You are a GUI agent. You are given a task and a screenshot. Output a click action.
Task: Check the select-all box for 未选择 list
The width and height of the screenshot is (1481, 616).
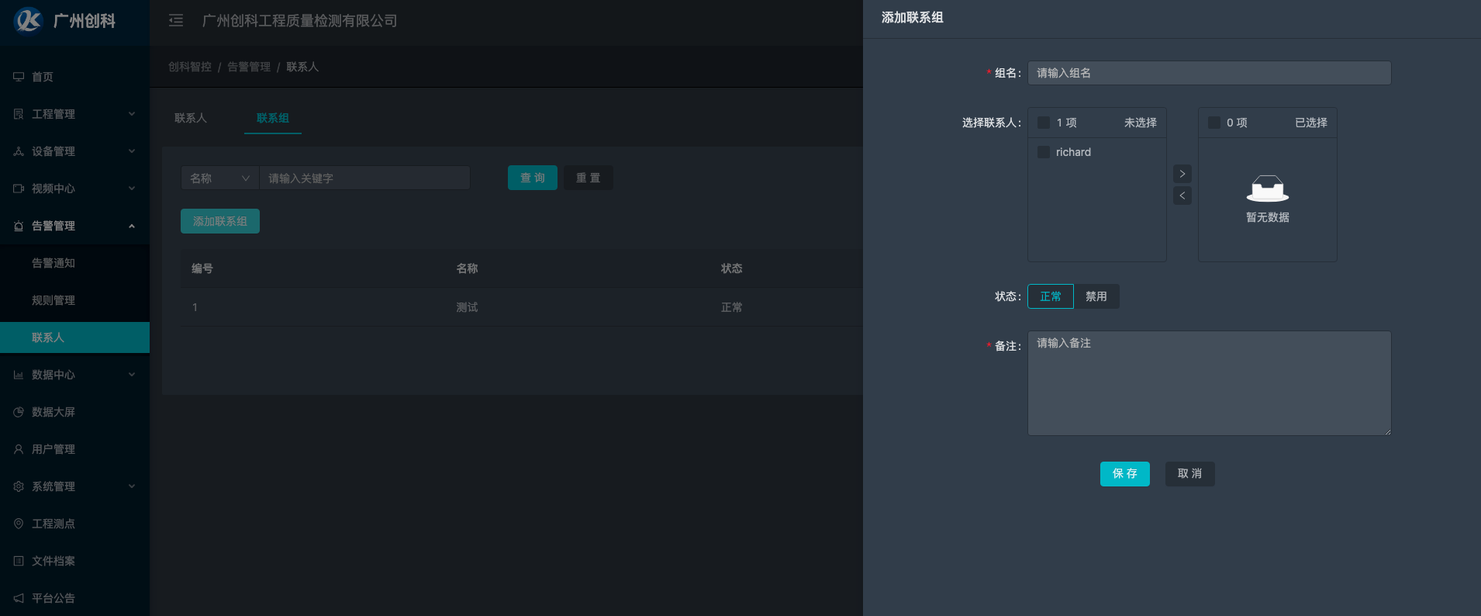pos(1044,123)
